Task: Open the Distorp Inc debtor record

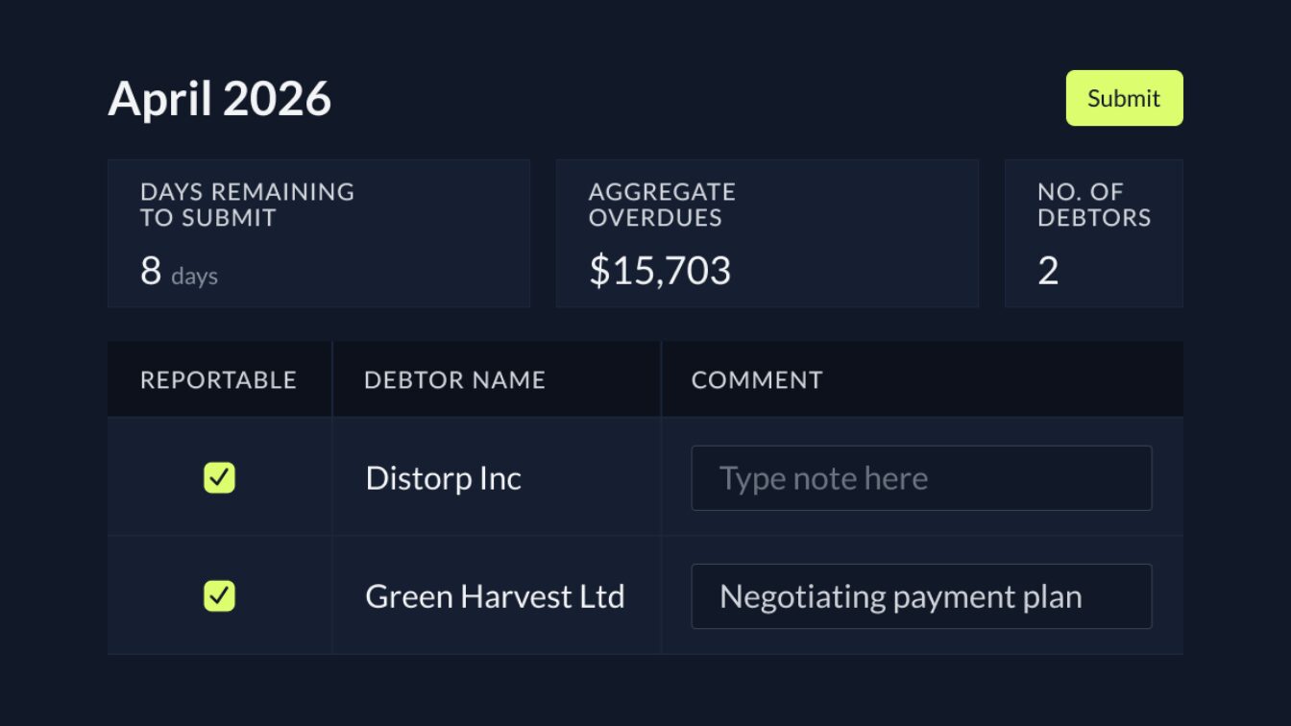Action: [x=443, y=477]
